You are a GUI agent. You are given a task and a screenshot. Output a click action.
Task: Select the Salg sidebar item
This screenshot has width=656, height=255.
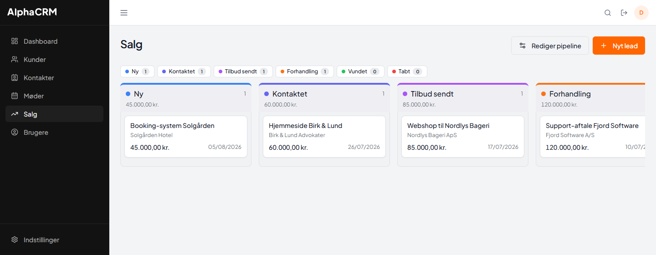54,114
